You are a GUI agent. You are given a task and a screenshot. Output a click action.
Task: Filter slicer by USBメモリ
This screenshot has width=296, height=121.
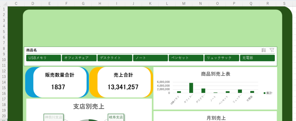(x=43, y=58)
